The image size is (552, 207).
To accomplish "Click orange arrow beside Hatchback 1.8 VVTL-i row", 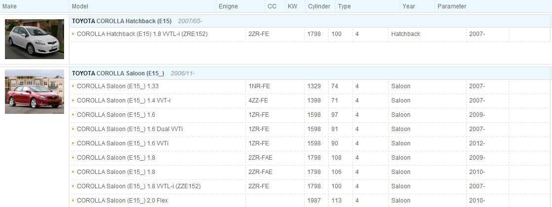I will coord(73,34).
